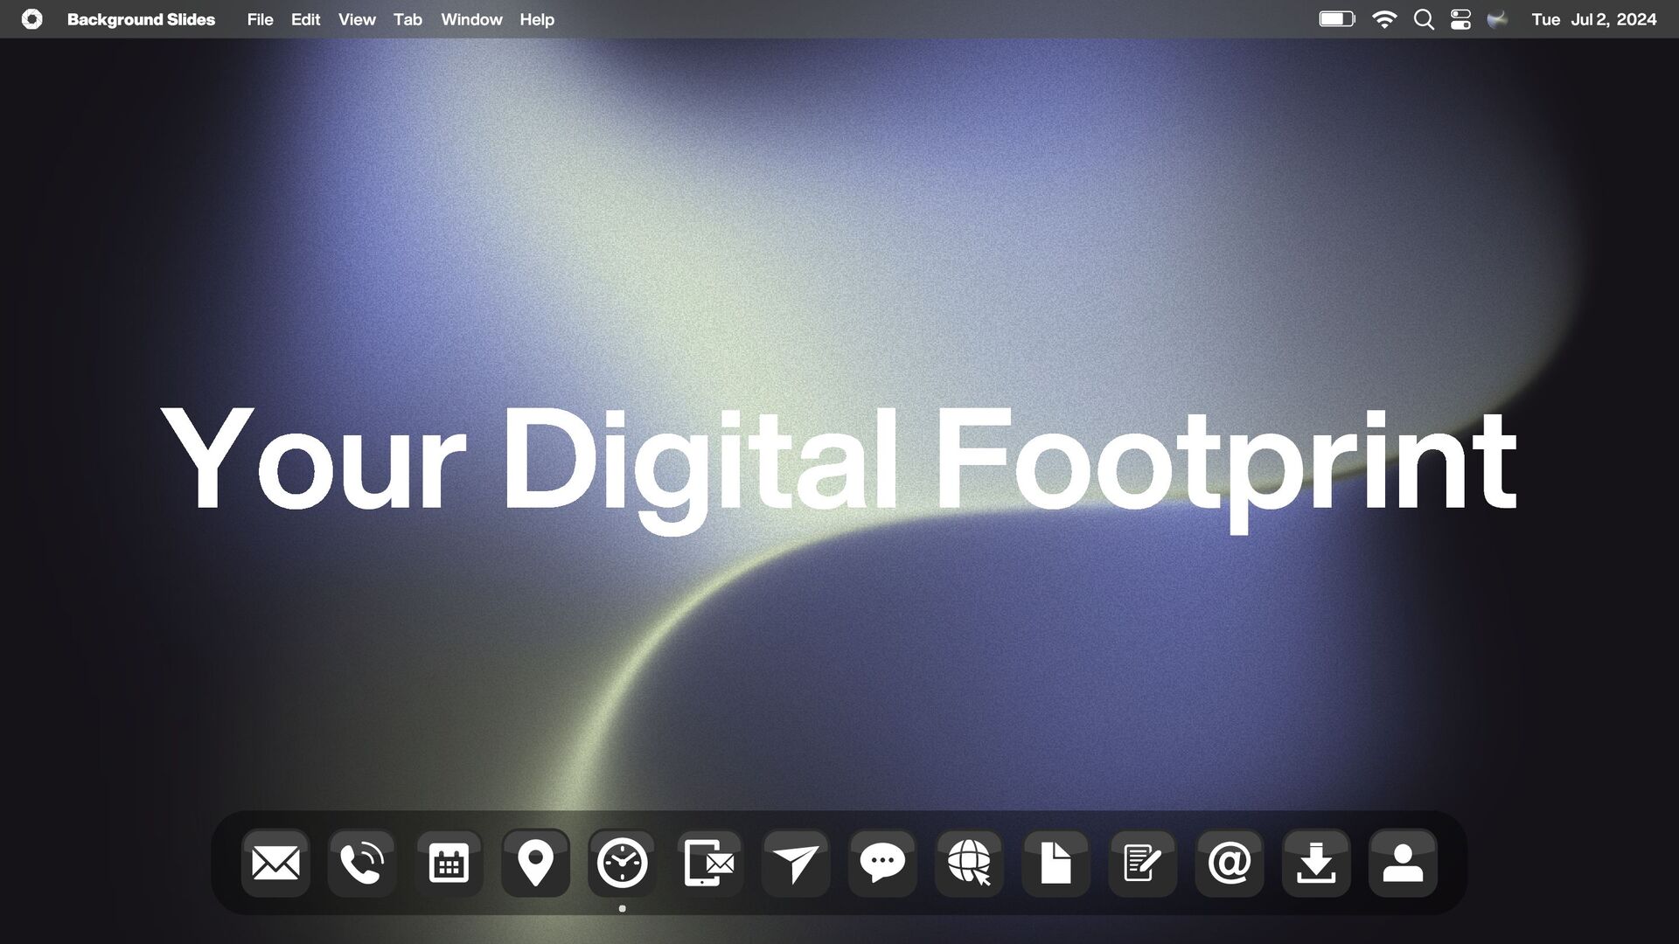Click the globe with cursor icon

[969, 864]
